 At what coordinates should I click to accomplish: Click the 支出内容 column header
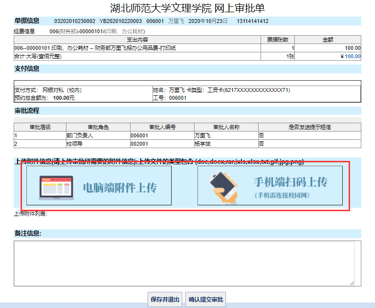click(137, 40)
